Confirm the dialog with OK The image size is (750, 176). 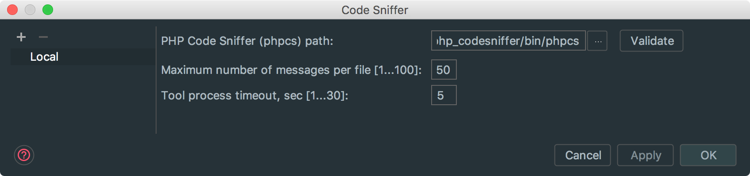pyautogui.click(x=708, y=155)
